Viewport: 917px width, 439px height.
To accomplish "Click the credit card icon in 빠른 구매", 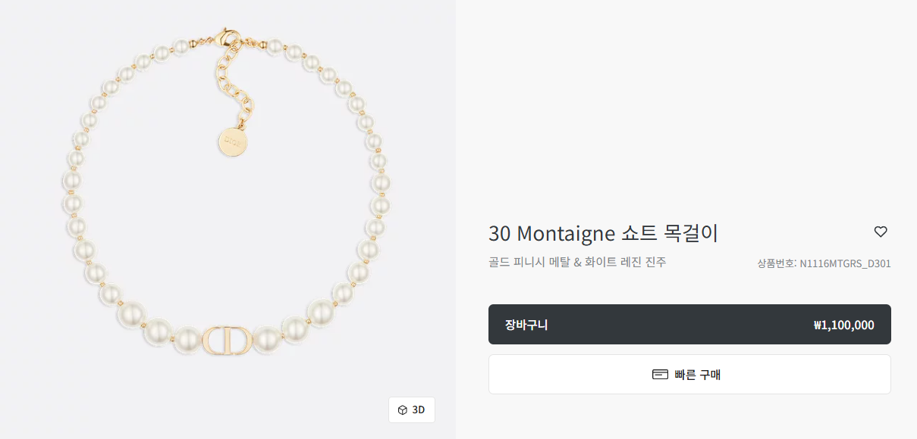I will (660, 375).
